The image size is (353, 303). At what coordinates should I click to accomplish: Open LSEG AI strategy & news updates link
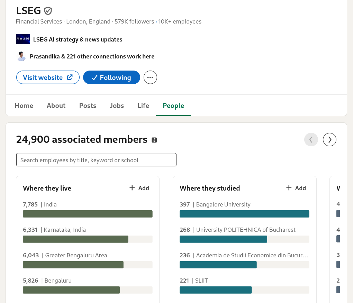pos(78,39)
